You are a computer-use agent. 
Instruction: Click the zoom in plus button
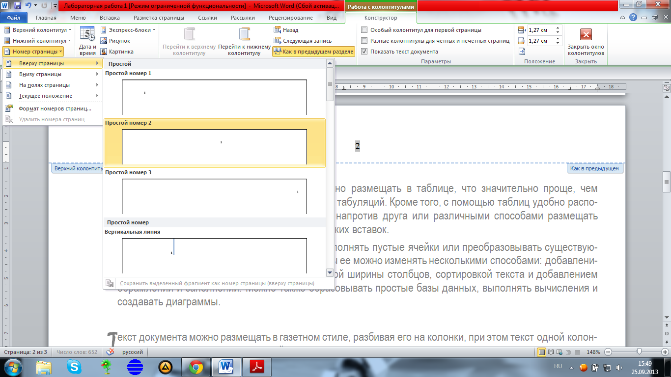(x=665, y=352)
